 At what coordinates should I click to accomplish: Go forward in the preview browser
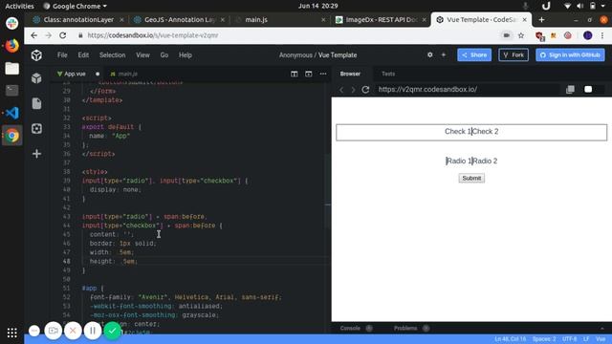(x=353, y=89)
